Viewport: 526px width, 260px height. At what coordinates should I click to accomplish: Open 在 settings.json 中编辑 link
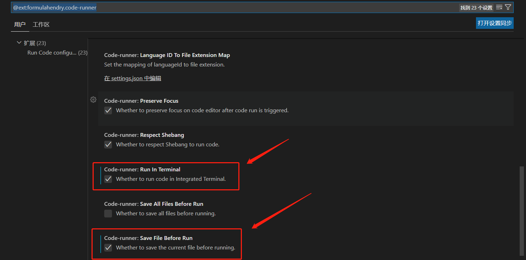[133, 78]
